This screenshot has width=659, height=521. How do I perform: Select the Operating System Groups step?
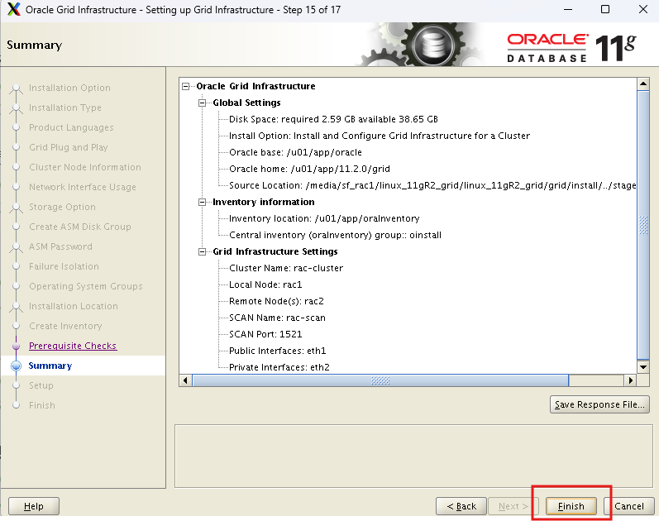click(86, 286)
